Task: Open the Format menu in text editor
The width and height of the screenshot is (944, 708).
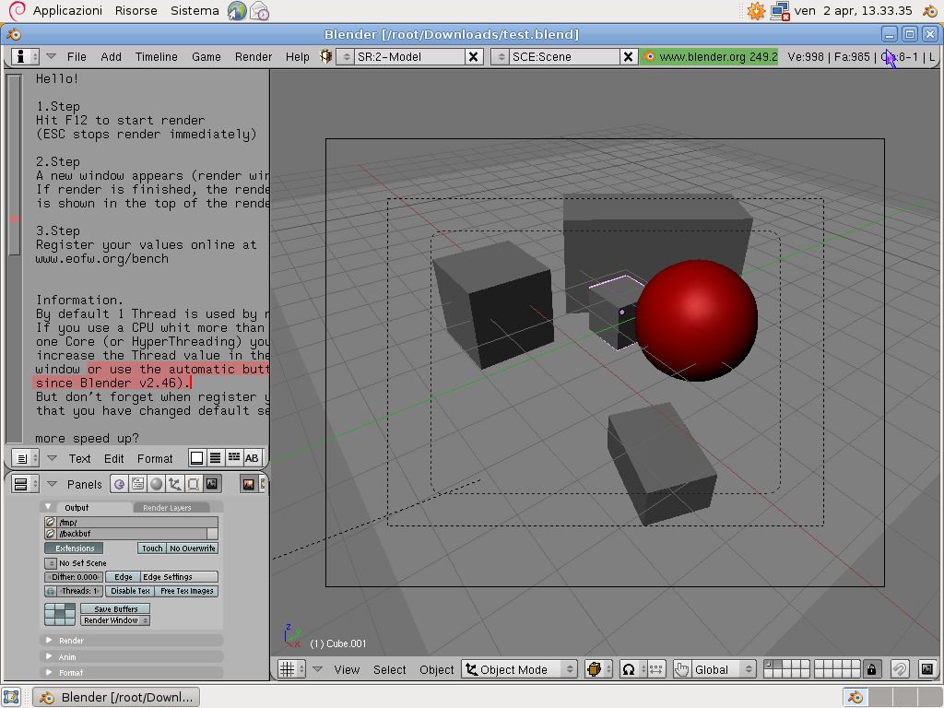Action: click(155, 459)
